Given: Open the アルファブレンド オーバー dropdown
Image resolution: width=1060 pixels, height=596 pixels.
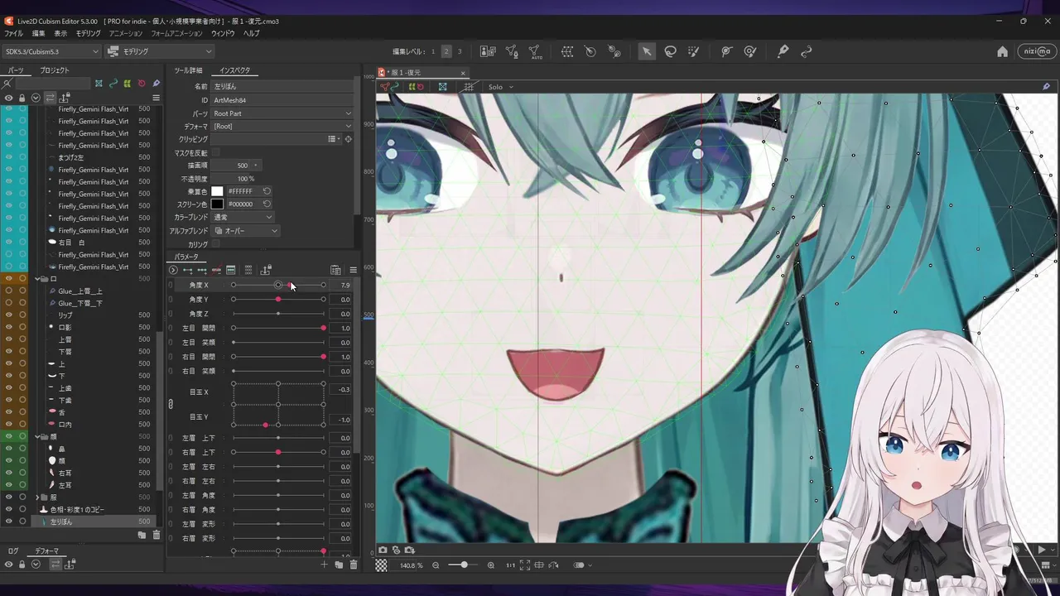Looking at the screenshot, I should (x=246, y=231).
